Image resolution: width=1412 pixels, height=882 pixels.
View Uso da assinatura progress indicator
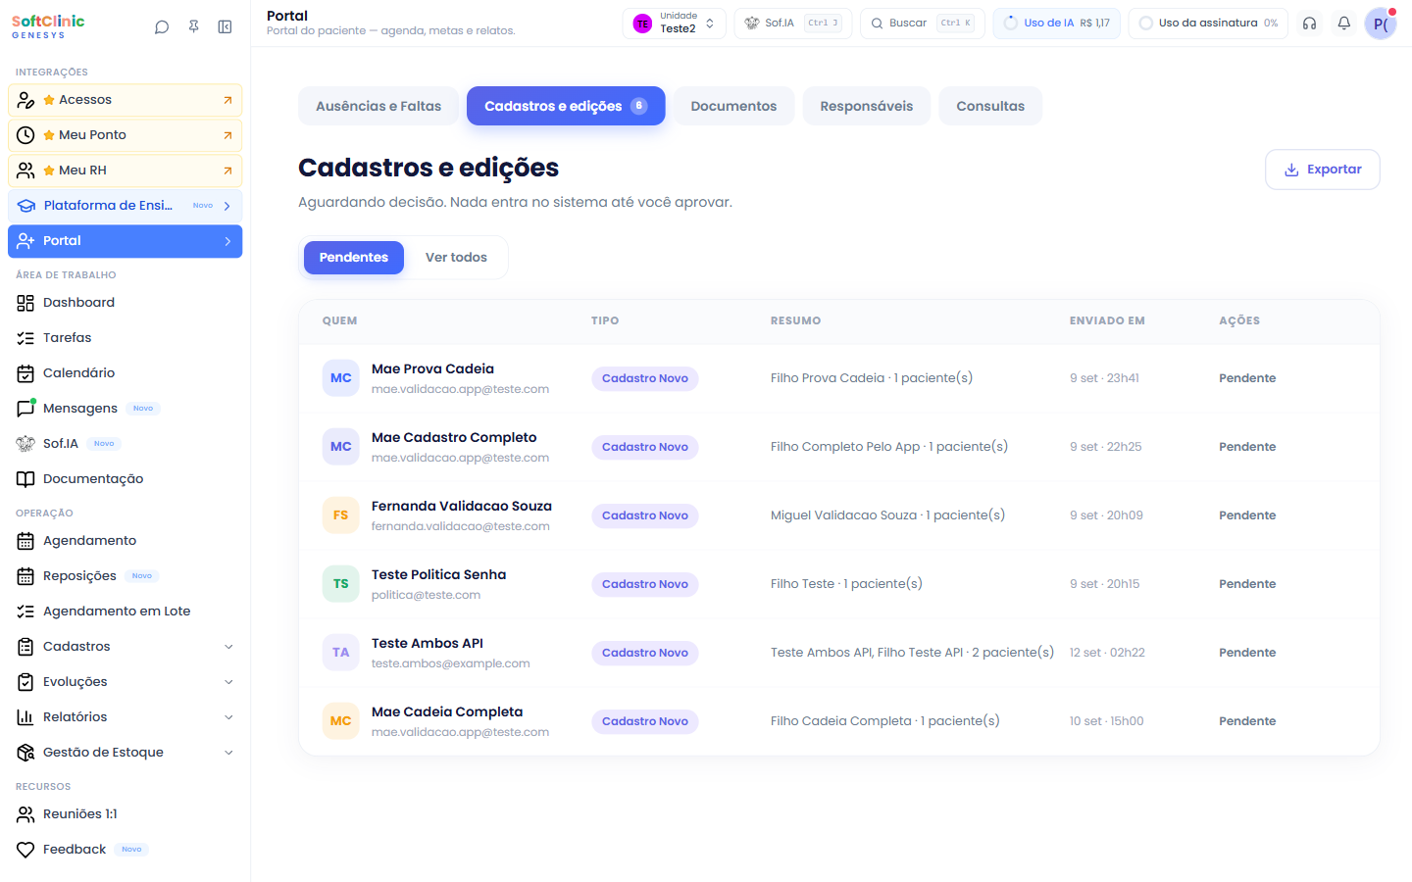(1208, 24)
